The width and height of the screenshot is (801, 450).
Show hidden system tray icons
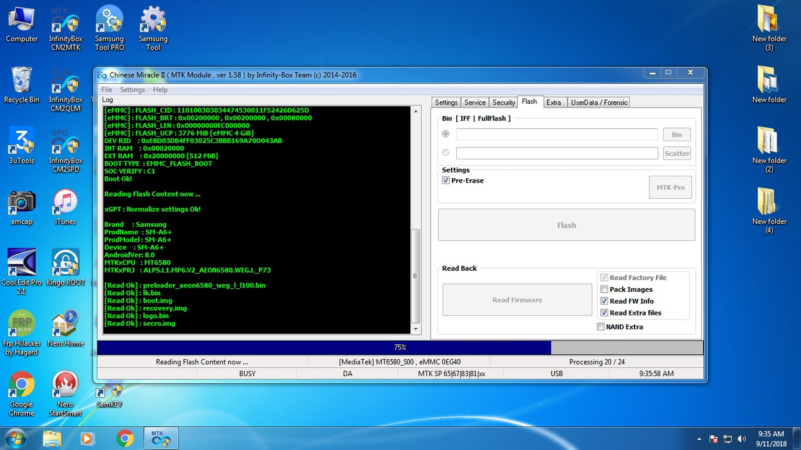pos(700,439)
